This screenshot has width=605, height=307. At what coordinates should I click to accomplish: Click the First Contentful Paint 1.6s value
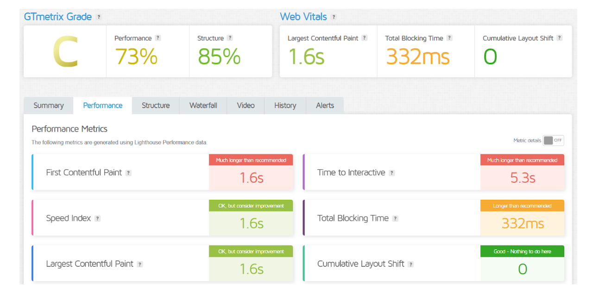tap(252, 178)
